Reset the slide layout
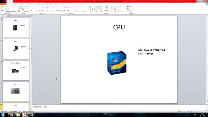This screenshot has height=117, width=208. point(25,9)
